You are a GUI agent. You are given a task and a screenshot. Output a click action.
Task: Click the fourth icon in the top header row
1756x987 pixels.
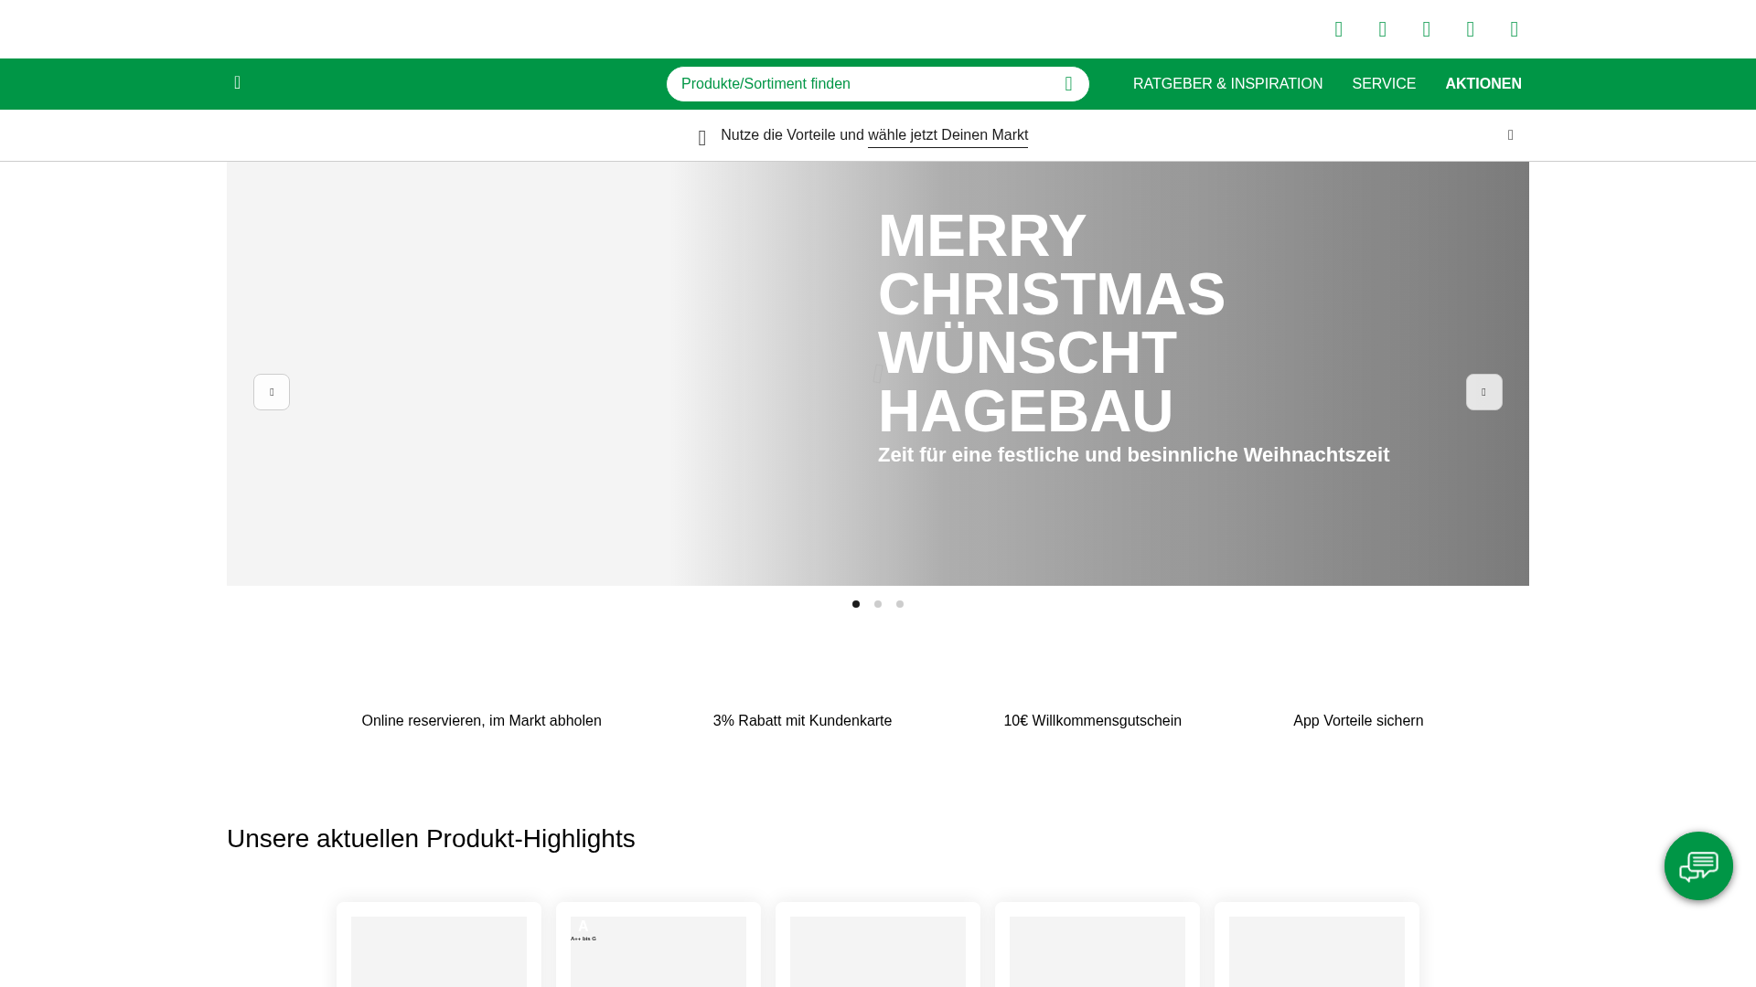[1471, 29]
